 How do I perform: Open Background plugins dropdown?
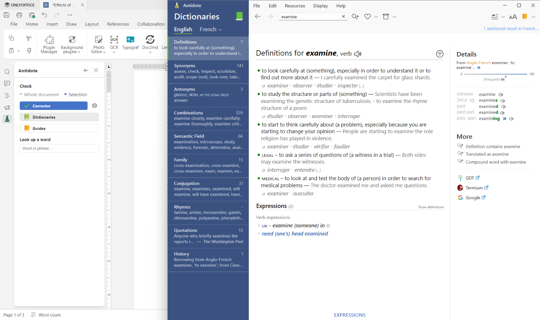point(72,45)
